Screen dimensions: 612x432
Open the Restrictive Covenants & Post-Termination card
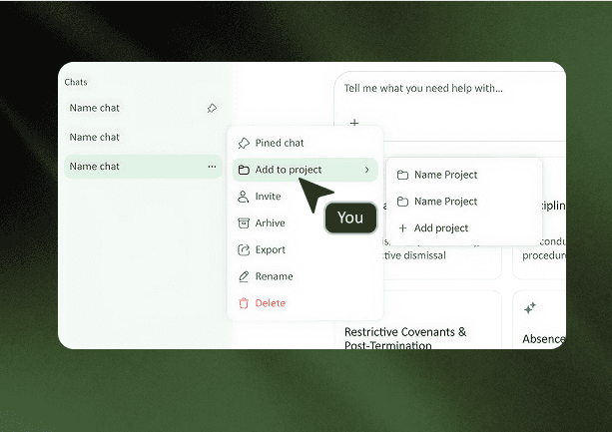tap(417, 319)
